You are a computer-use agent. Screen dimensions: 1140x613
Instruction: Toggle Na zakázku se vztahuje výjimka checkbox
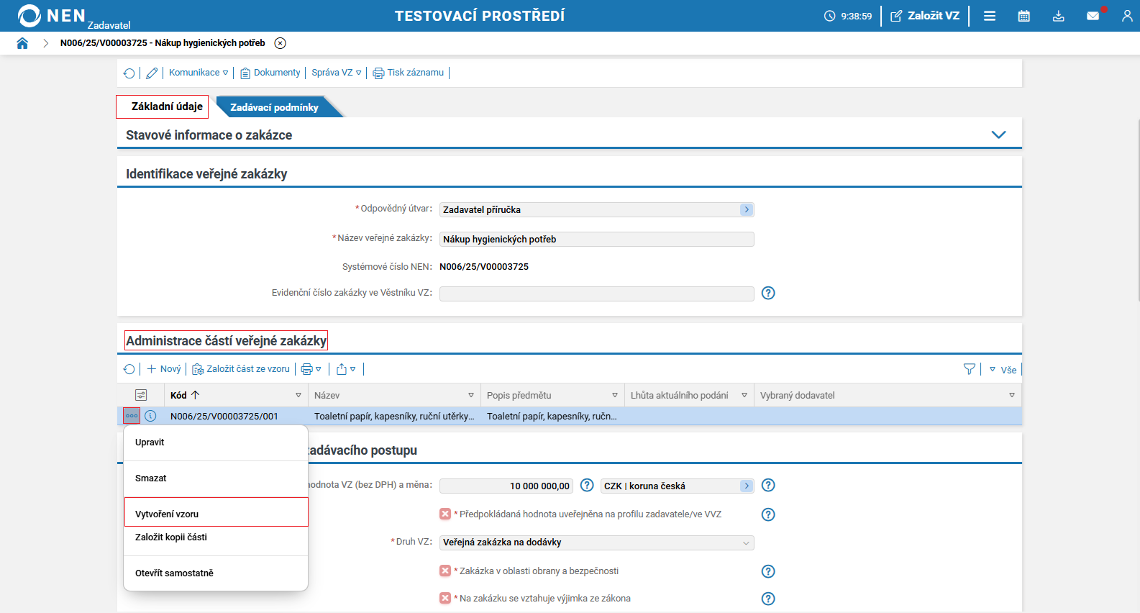[x=445, y=599]
